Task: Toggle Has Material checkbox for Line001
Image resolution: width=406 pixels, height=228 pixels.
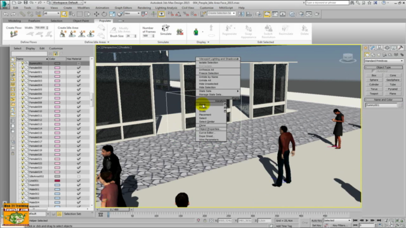Action: (x=79, y=180)
